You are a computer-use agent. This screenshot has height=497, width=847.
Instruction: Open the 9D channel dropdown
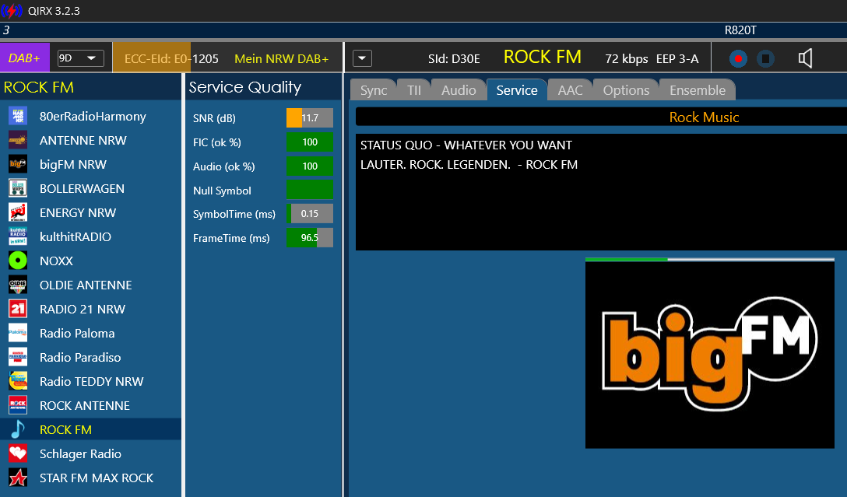(x=81, y=58)
